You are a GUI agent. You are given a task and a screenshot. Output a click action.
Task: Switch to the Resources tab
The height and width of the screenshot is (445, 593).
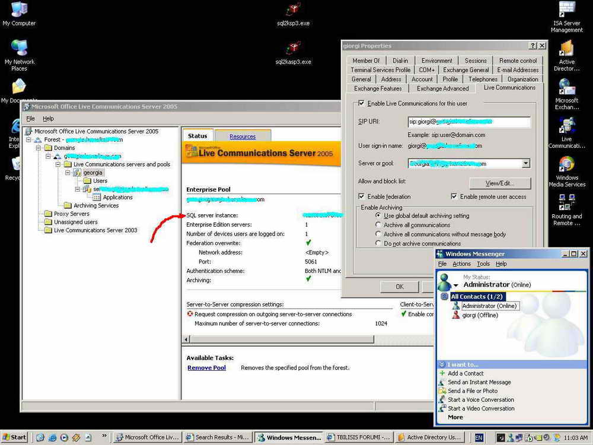tap(243, 136)
